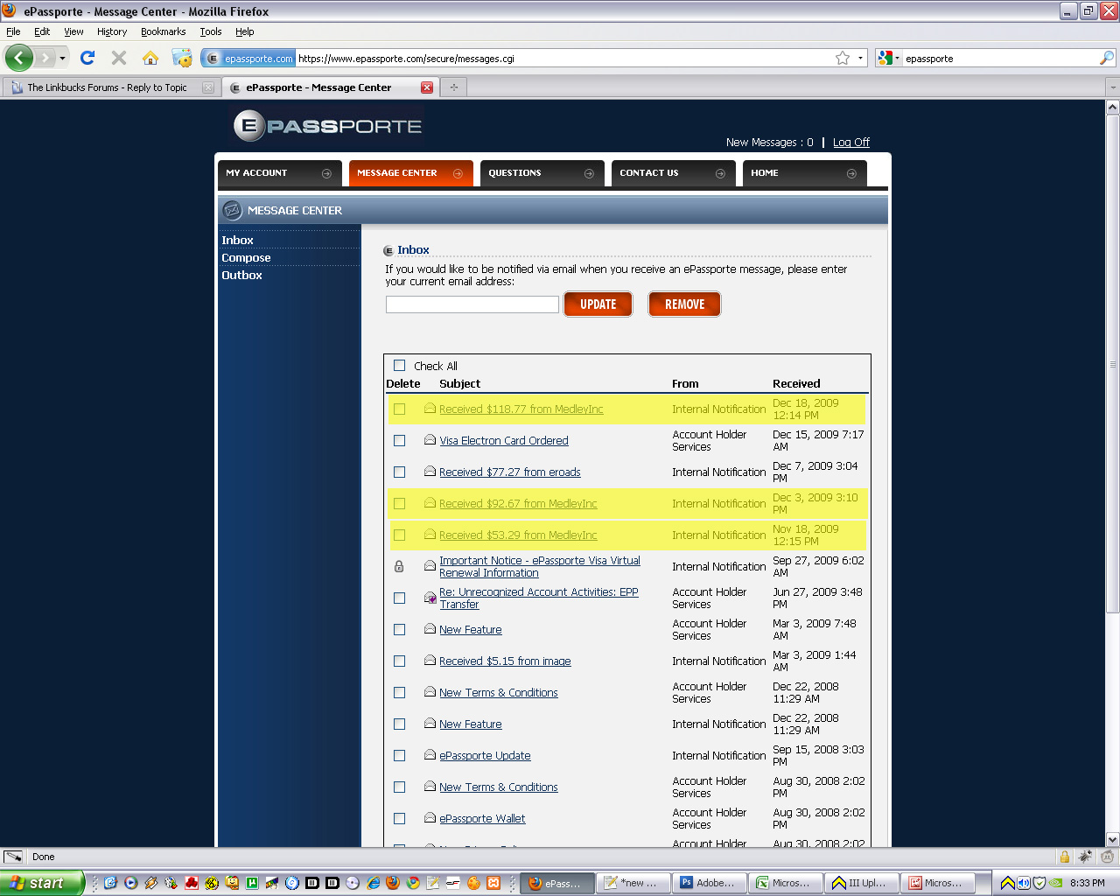Image resolution: width=1120 pixels, height=896 pixels.
Task: Check the delete box for Re: Unrecognized Account Activities
Action: click(x=400, y=598)
